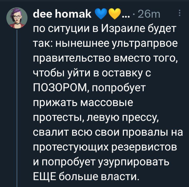Screen dimensions: 189x187
Task: Open dee homak's profile avatar
Action: [17, 18]
